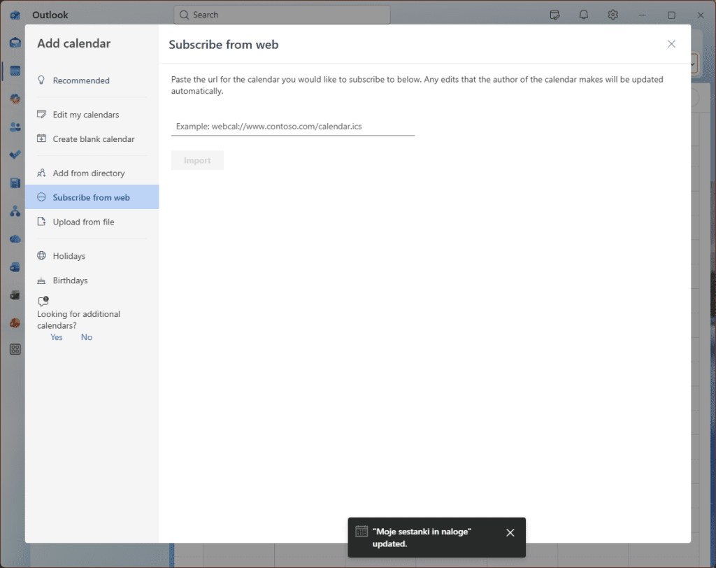Open the Settings gear
This screenshot has height=568, width=716.
(x=613, y=15)
